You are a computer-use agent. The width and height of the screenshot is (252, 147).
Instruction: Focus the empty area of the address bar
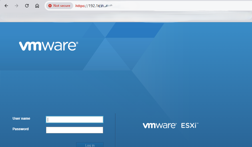[x=171, y=6]
